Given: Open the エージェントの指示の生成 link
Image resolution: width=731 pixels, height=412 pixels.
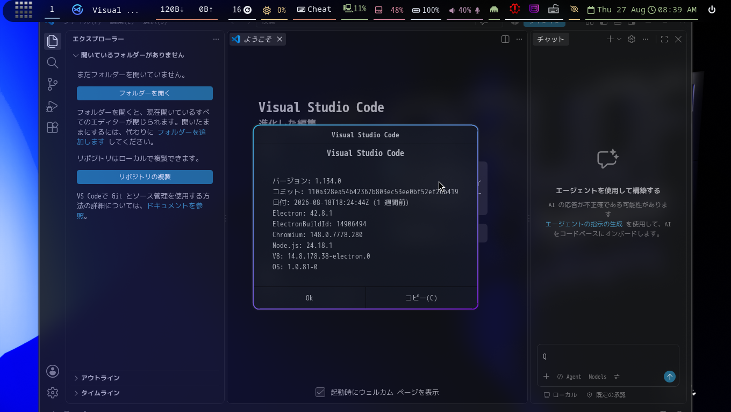Looking at the screenshot, I should [584, 224].
